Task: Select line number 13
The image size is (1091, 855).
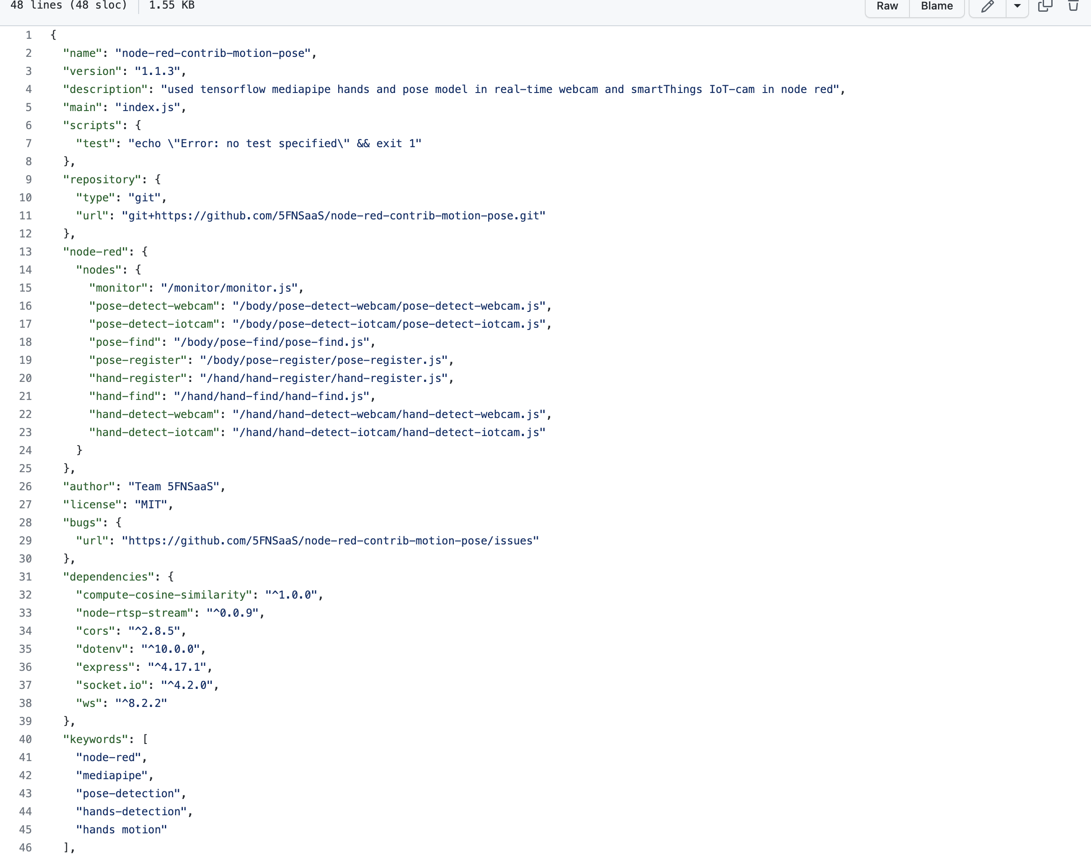Action: click(x=25, y=252)
